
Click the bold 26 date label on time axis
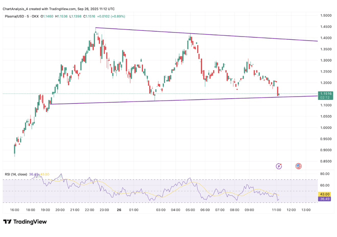(119, 210)
